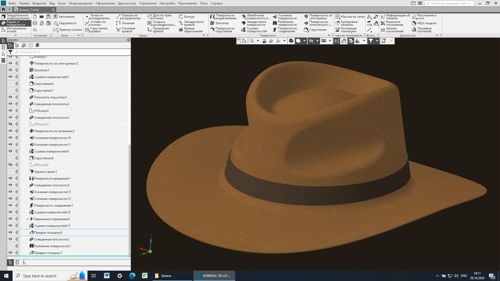Switch to the Шляпа_7.m3d document tab
Image resolution: width=500 pixels, height=281 pixels.
(29, 10)
